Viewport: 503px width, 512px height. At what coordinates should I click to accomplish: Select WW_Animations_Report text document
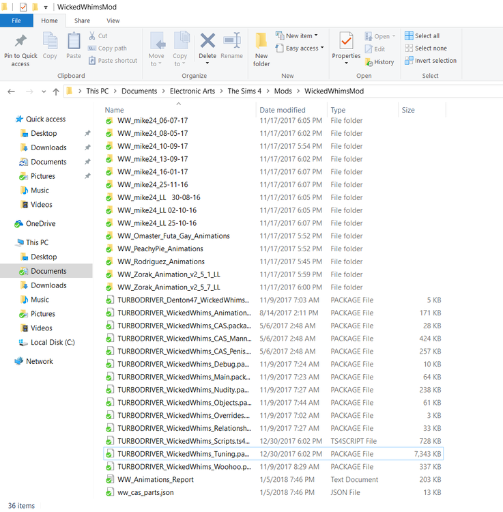click(274, 480)
